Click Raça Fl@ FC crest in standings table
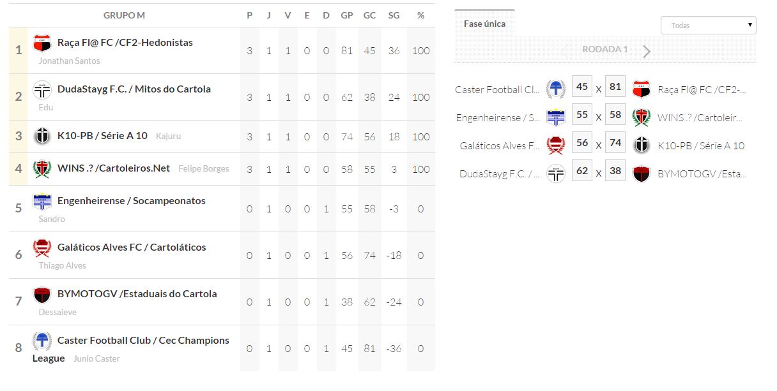The height and width of the screenshot is (391, 777). (x=42, y=43)
